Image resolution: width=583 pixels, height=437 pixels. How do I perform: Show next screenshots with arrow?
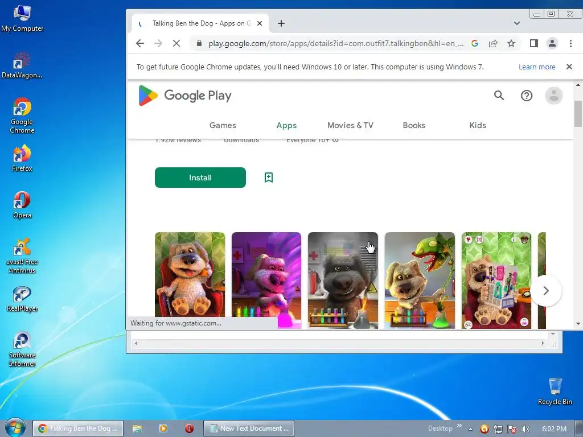point(546,291)
